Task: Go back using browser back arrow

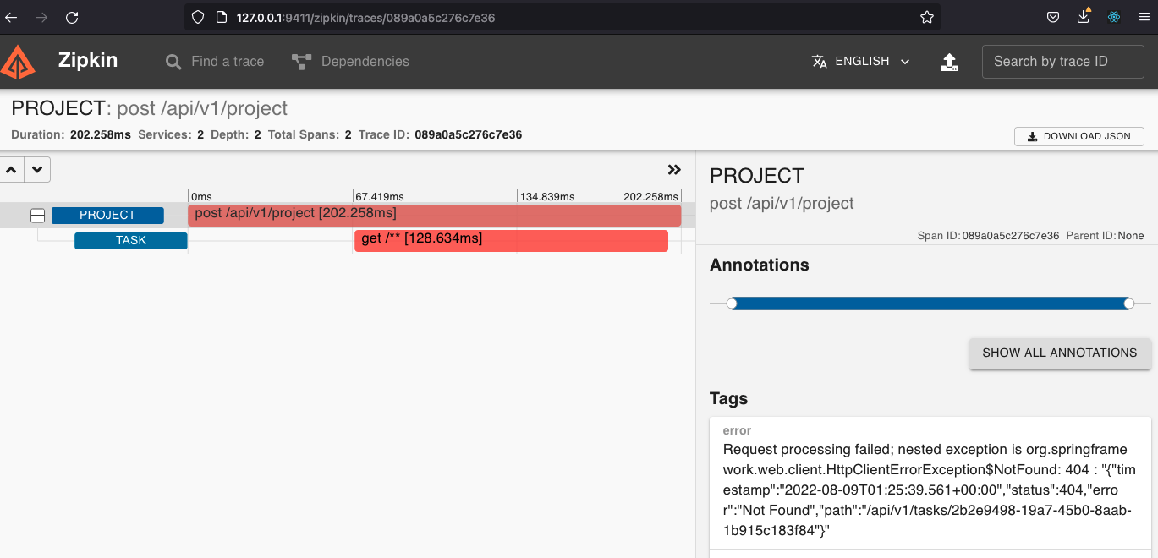Action: click(10, 17)
